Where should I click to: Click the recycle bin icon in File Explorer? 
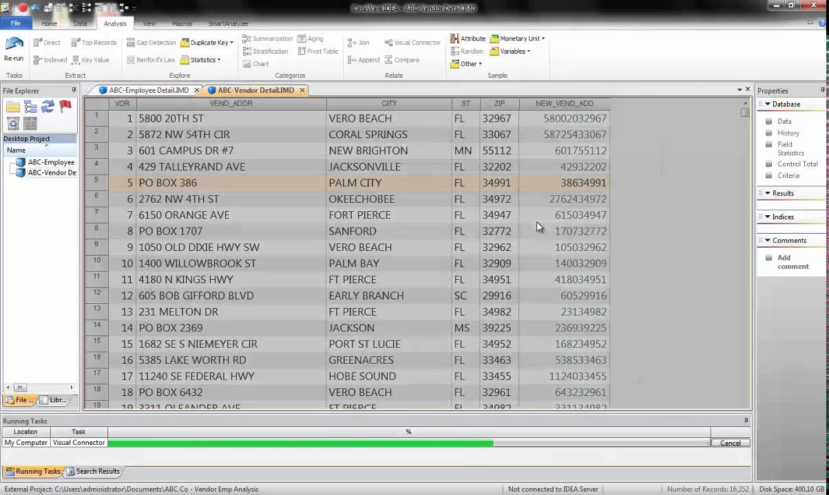click(13, 124)
